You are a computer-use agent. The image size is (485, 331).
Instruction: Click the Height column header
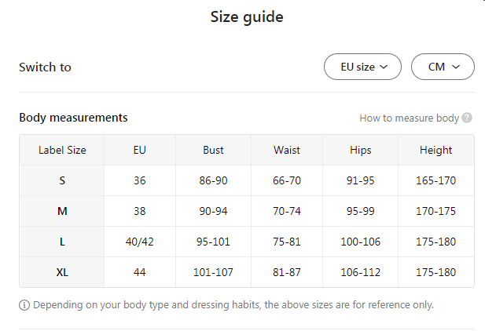click(435, 150)
